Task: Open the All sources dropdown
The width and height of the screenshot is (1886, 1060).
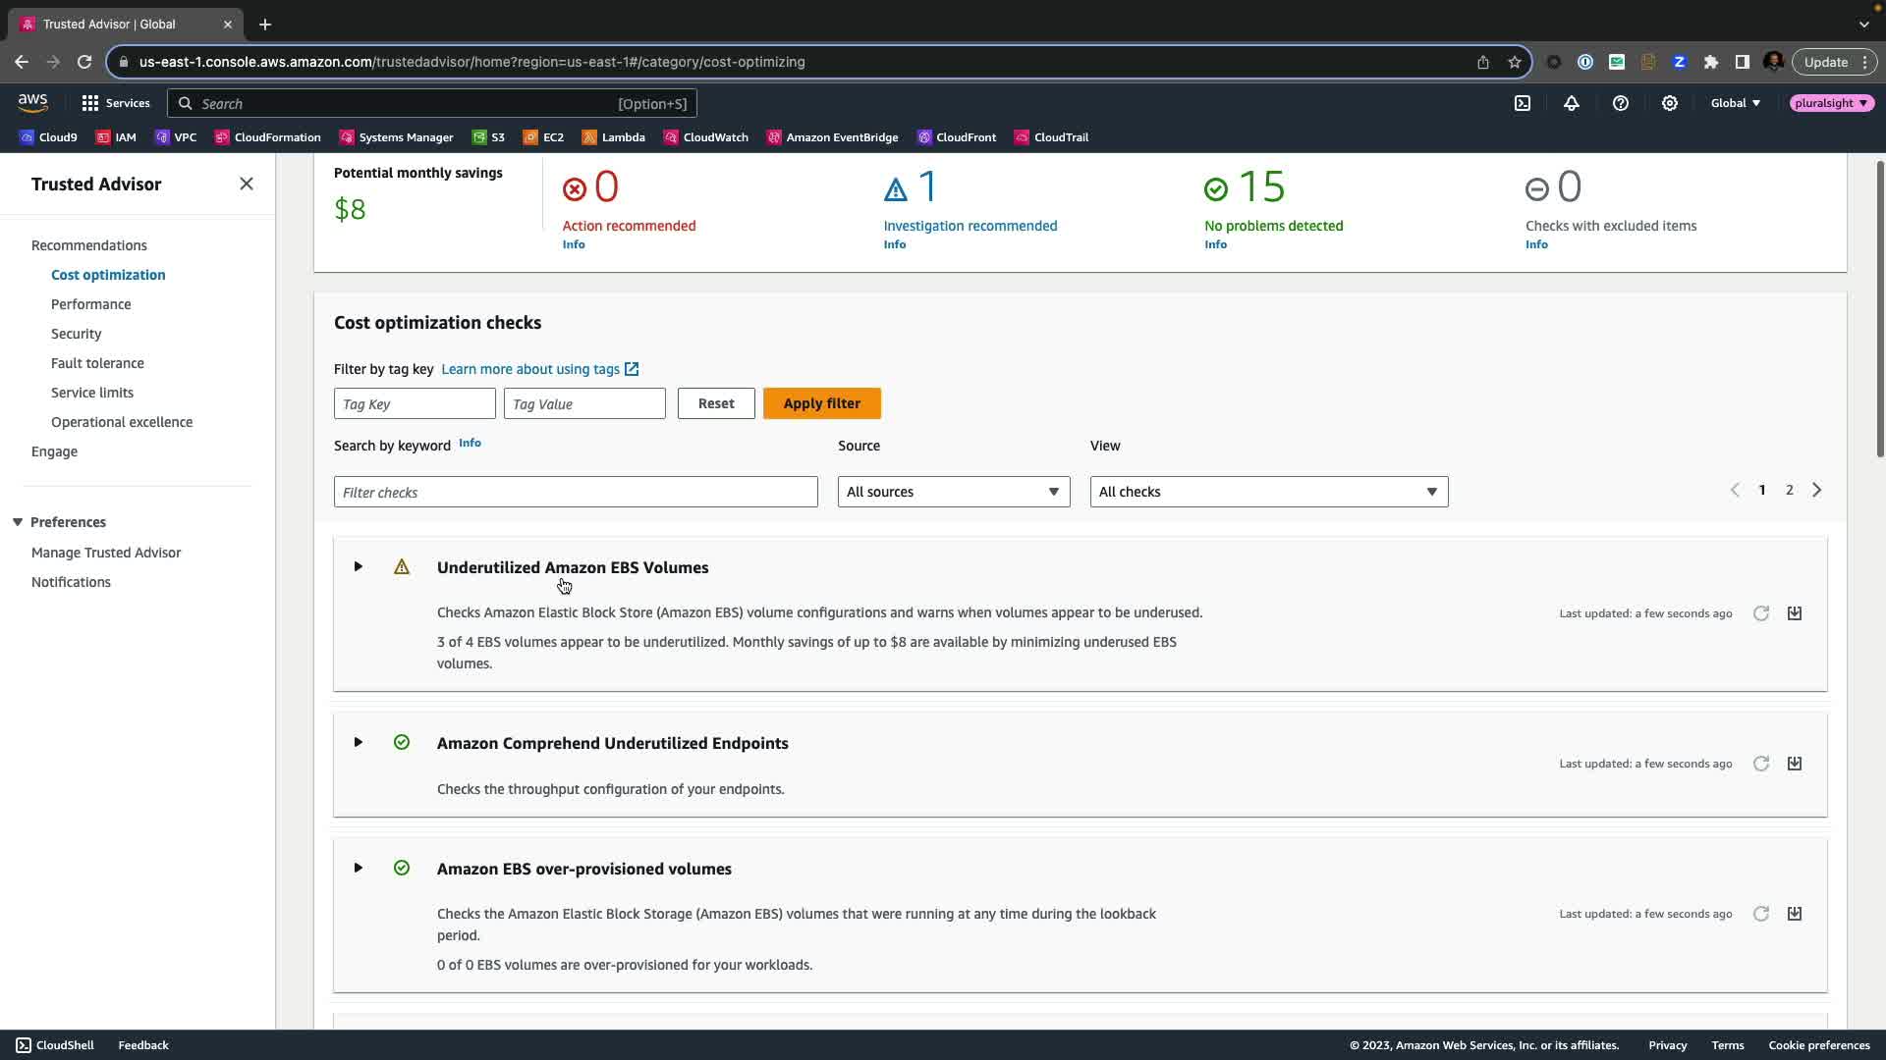Action: coord(953,492)
